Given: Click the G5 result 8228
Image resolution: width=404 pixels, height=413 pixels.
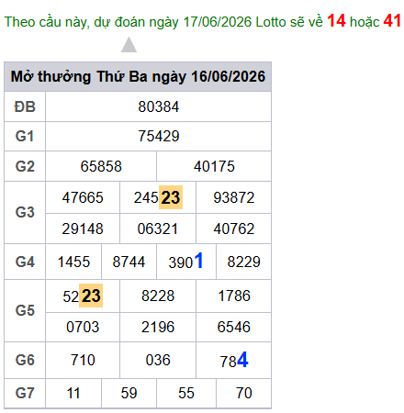Looking at the screenshot, I should pyautogui.click(x=158, y=296).
